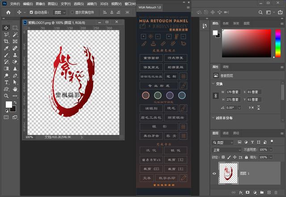The image size is (286, 197).
Task: Expand the 对齐并分布 section
Action: point(213,118)
